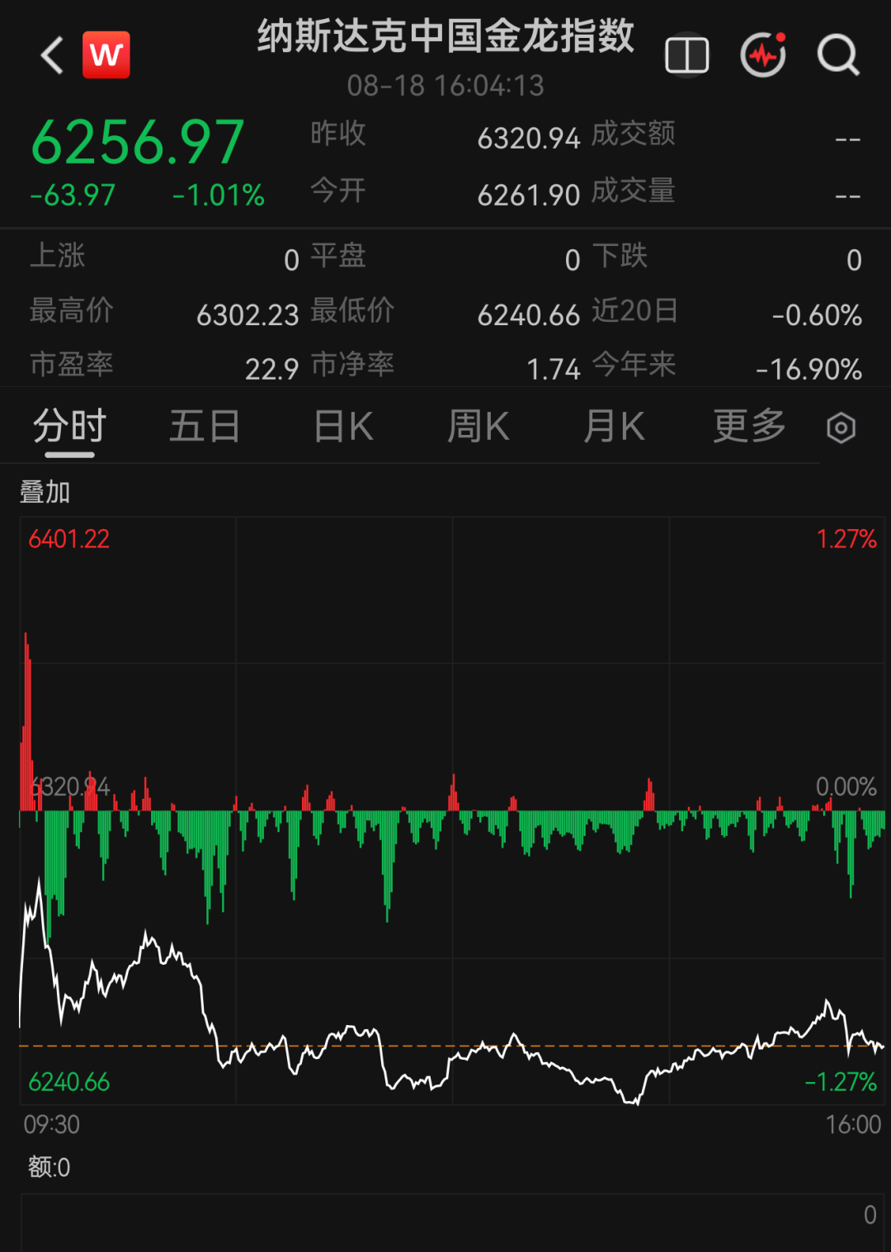Tap the 上涨 label
Viewport: 891px width, 1252px height.
[58, 256]
